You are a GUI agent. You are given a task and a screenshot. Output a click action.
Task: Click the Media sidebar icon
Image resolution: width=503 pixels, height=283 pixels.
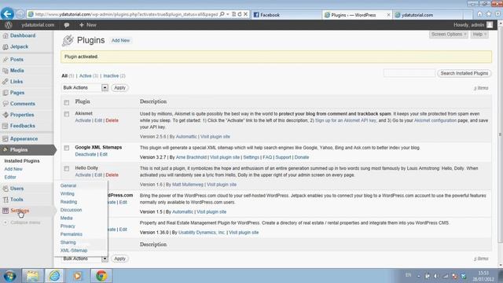tap(6, 71)
